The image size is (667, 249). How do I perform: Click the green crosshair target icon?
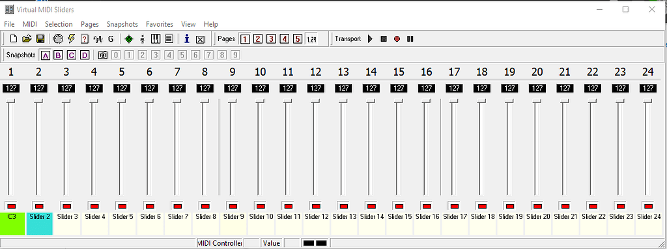[128, 39]
